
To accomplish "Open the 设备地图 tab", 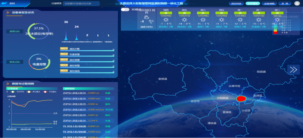I will [269, 3].
